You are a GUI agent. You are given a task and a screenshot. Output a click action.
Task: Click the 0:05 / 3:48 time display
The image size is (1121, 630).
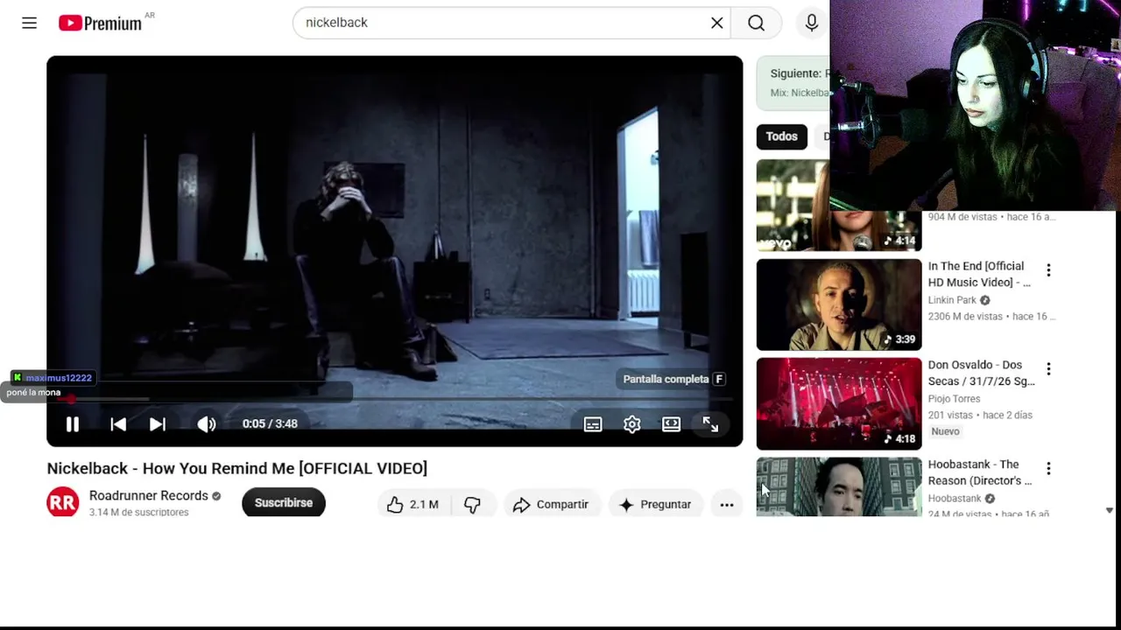point(270,423)
